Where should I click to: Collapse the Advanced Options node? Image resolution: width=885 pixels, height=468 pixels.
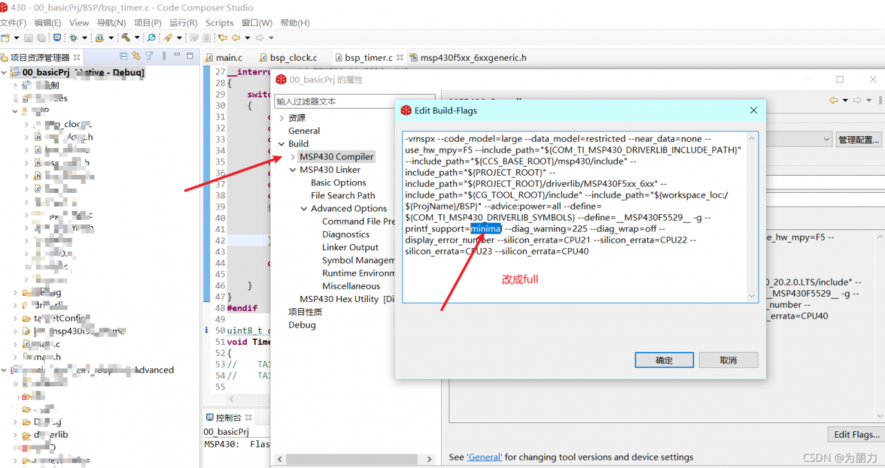tap(304, 209)
